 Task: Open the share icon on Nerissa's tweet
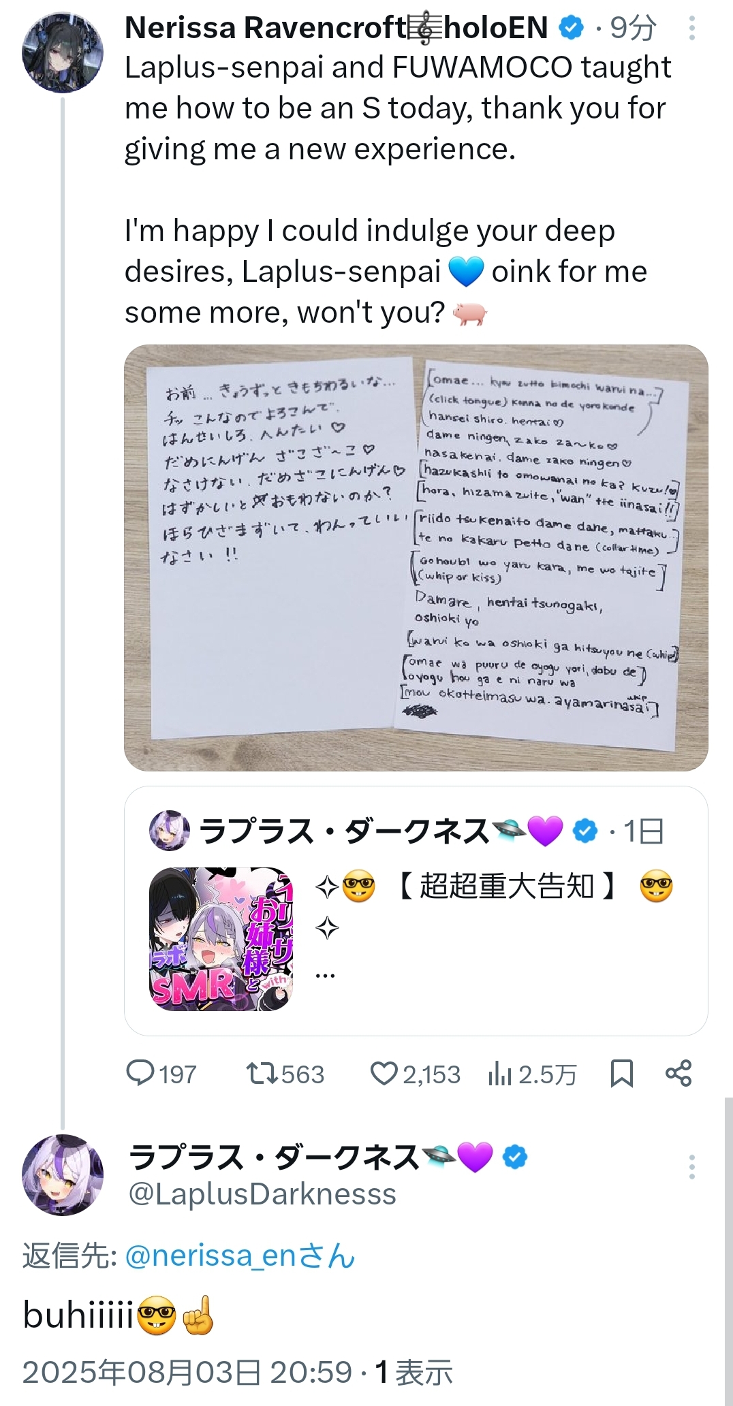tap(679, 1073)
